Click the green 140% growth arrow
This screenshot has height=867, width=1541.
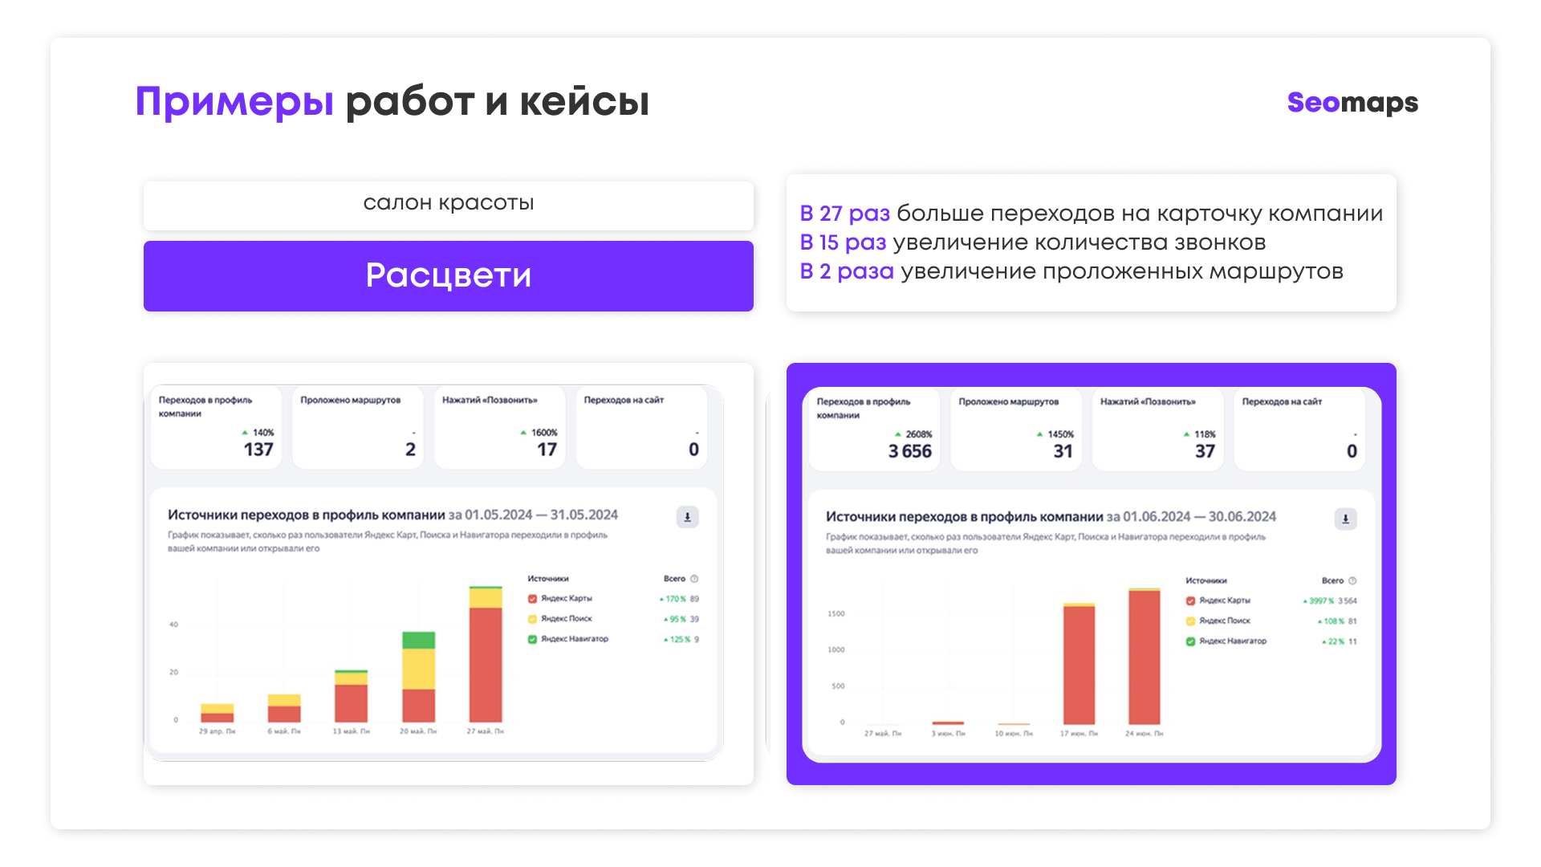(x=245, y=433)
